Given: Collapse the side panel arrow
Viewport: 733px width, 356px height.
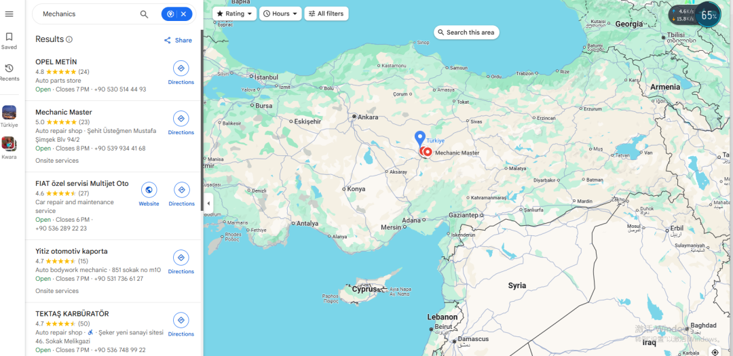Looking at the screenshot, I should pyautogui.click(x=208, y=203).
